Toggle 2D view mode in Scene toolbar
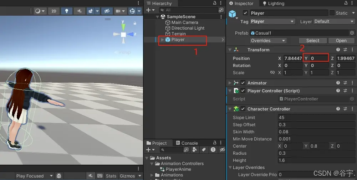 54,11
